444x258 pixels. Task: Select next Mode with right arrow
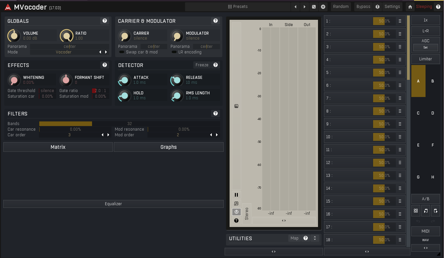click(x=106, y=52)
